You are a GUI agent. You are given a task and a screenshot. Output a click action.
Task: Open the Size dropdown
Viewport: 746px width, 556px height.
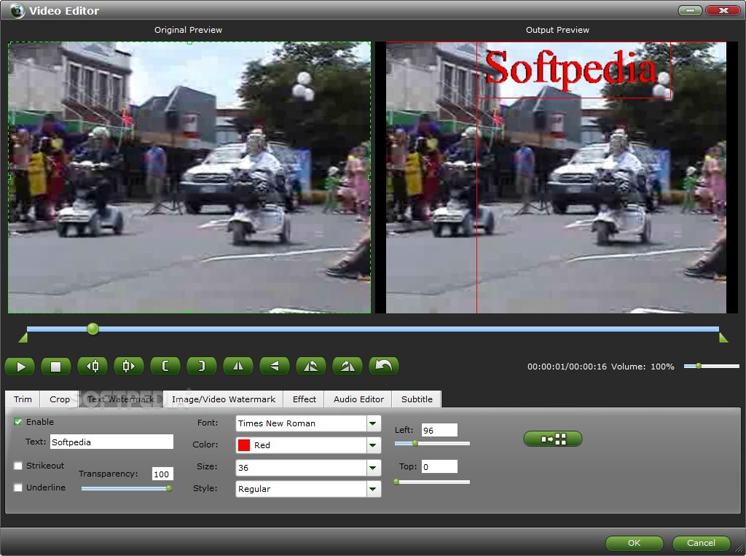point(308,467)
